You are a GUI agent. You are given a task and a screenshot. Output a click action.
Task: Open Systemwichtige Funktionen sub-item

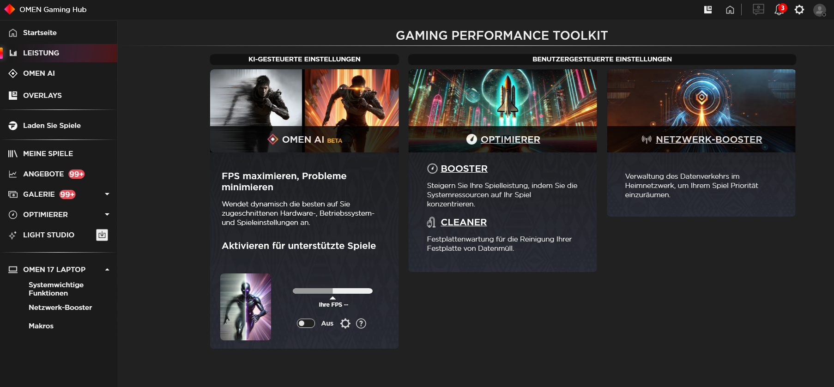56,289
